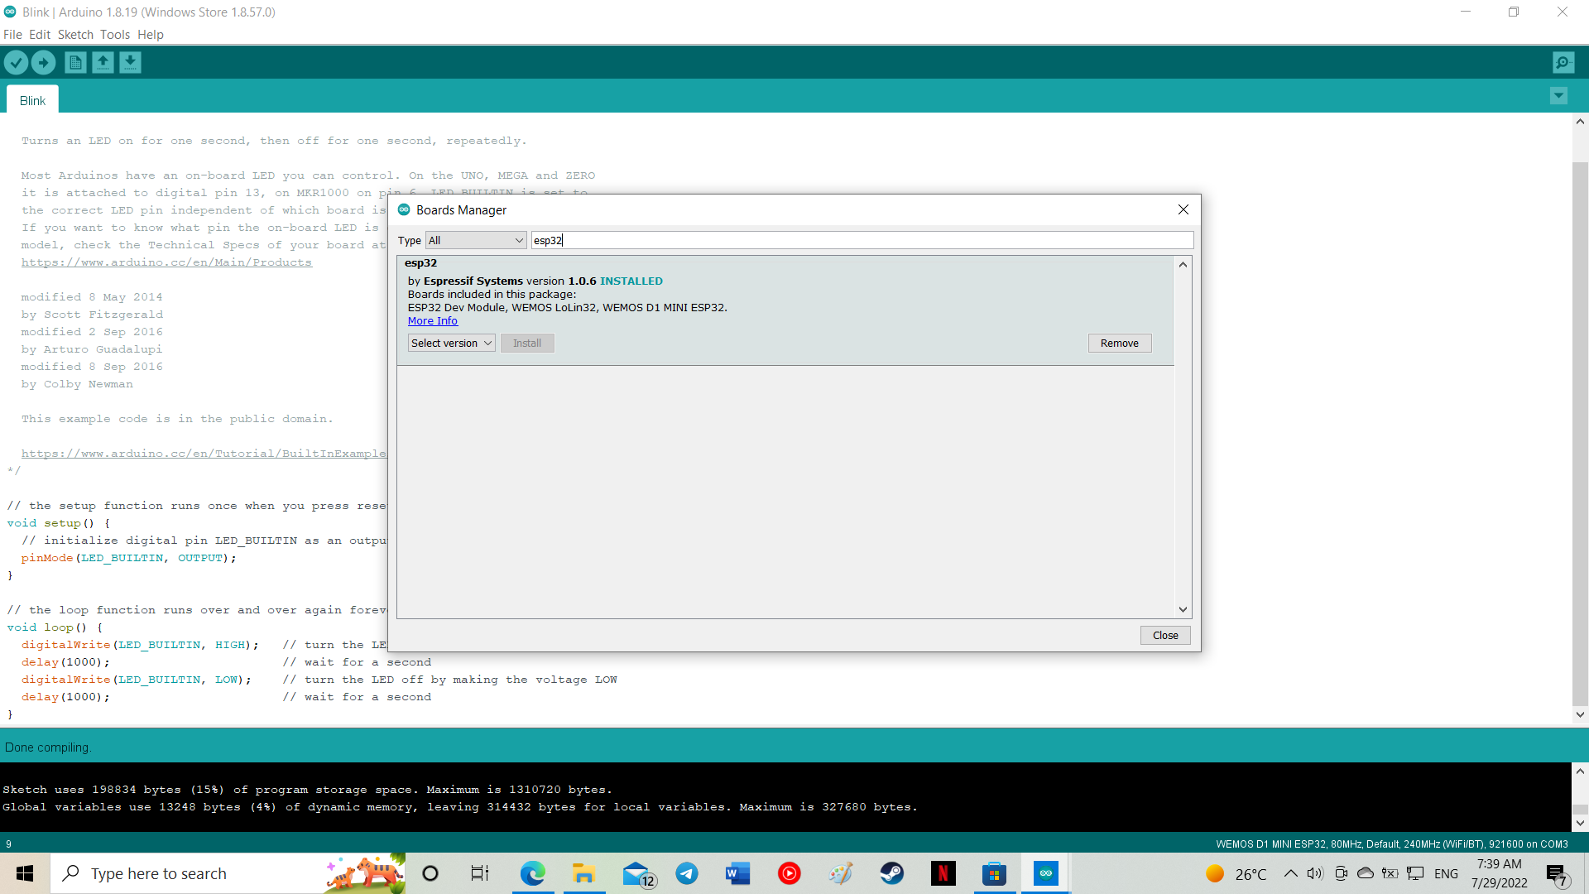Click the Open sketch up-arrow icon

(103, 62)
